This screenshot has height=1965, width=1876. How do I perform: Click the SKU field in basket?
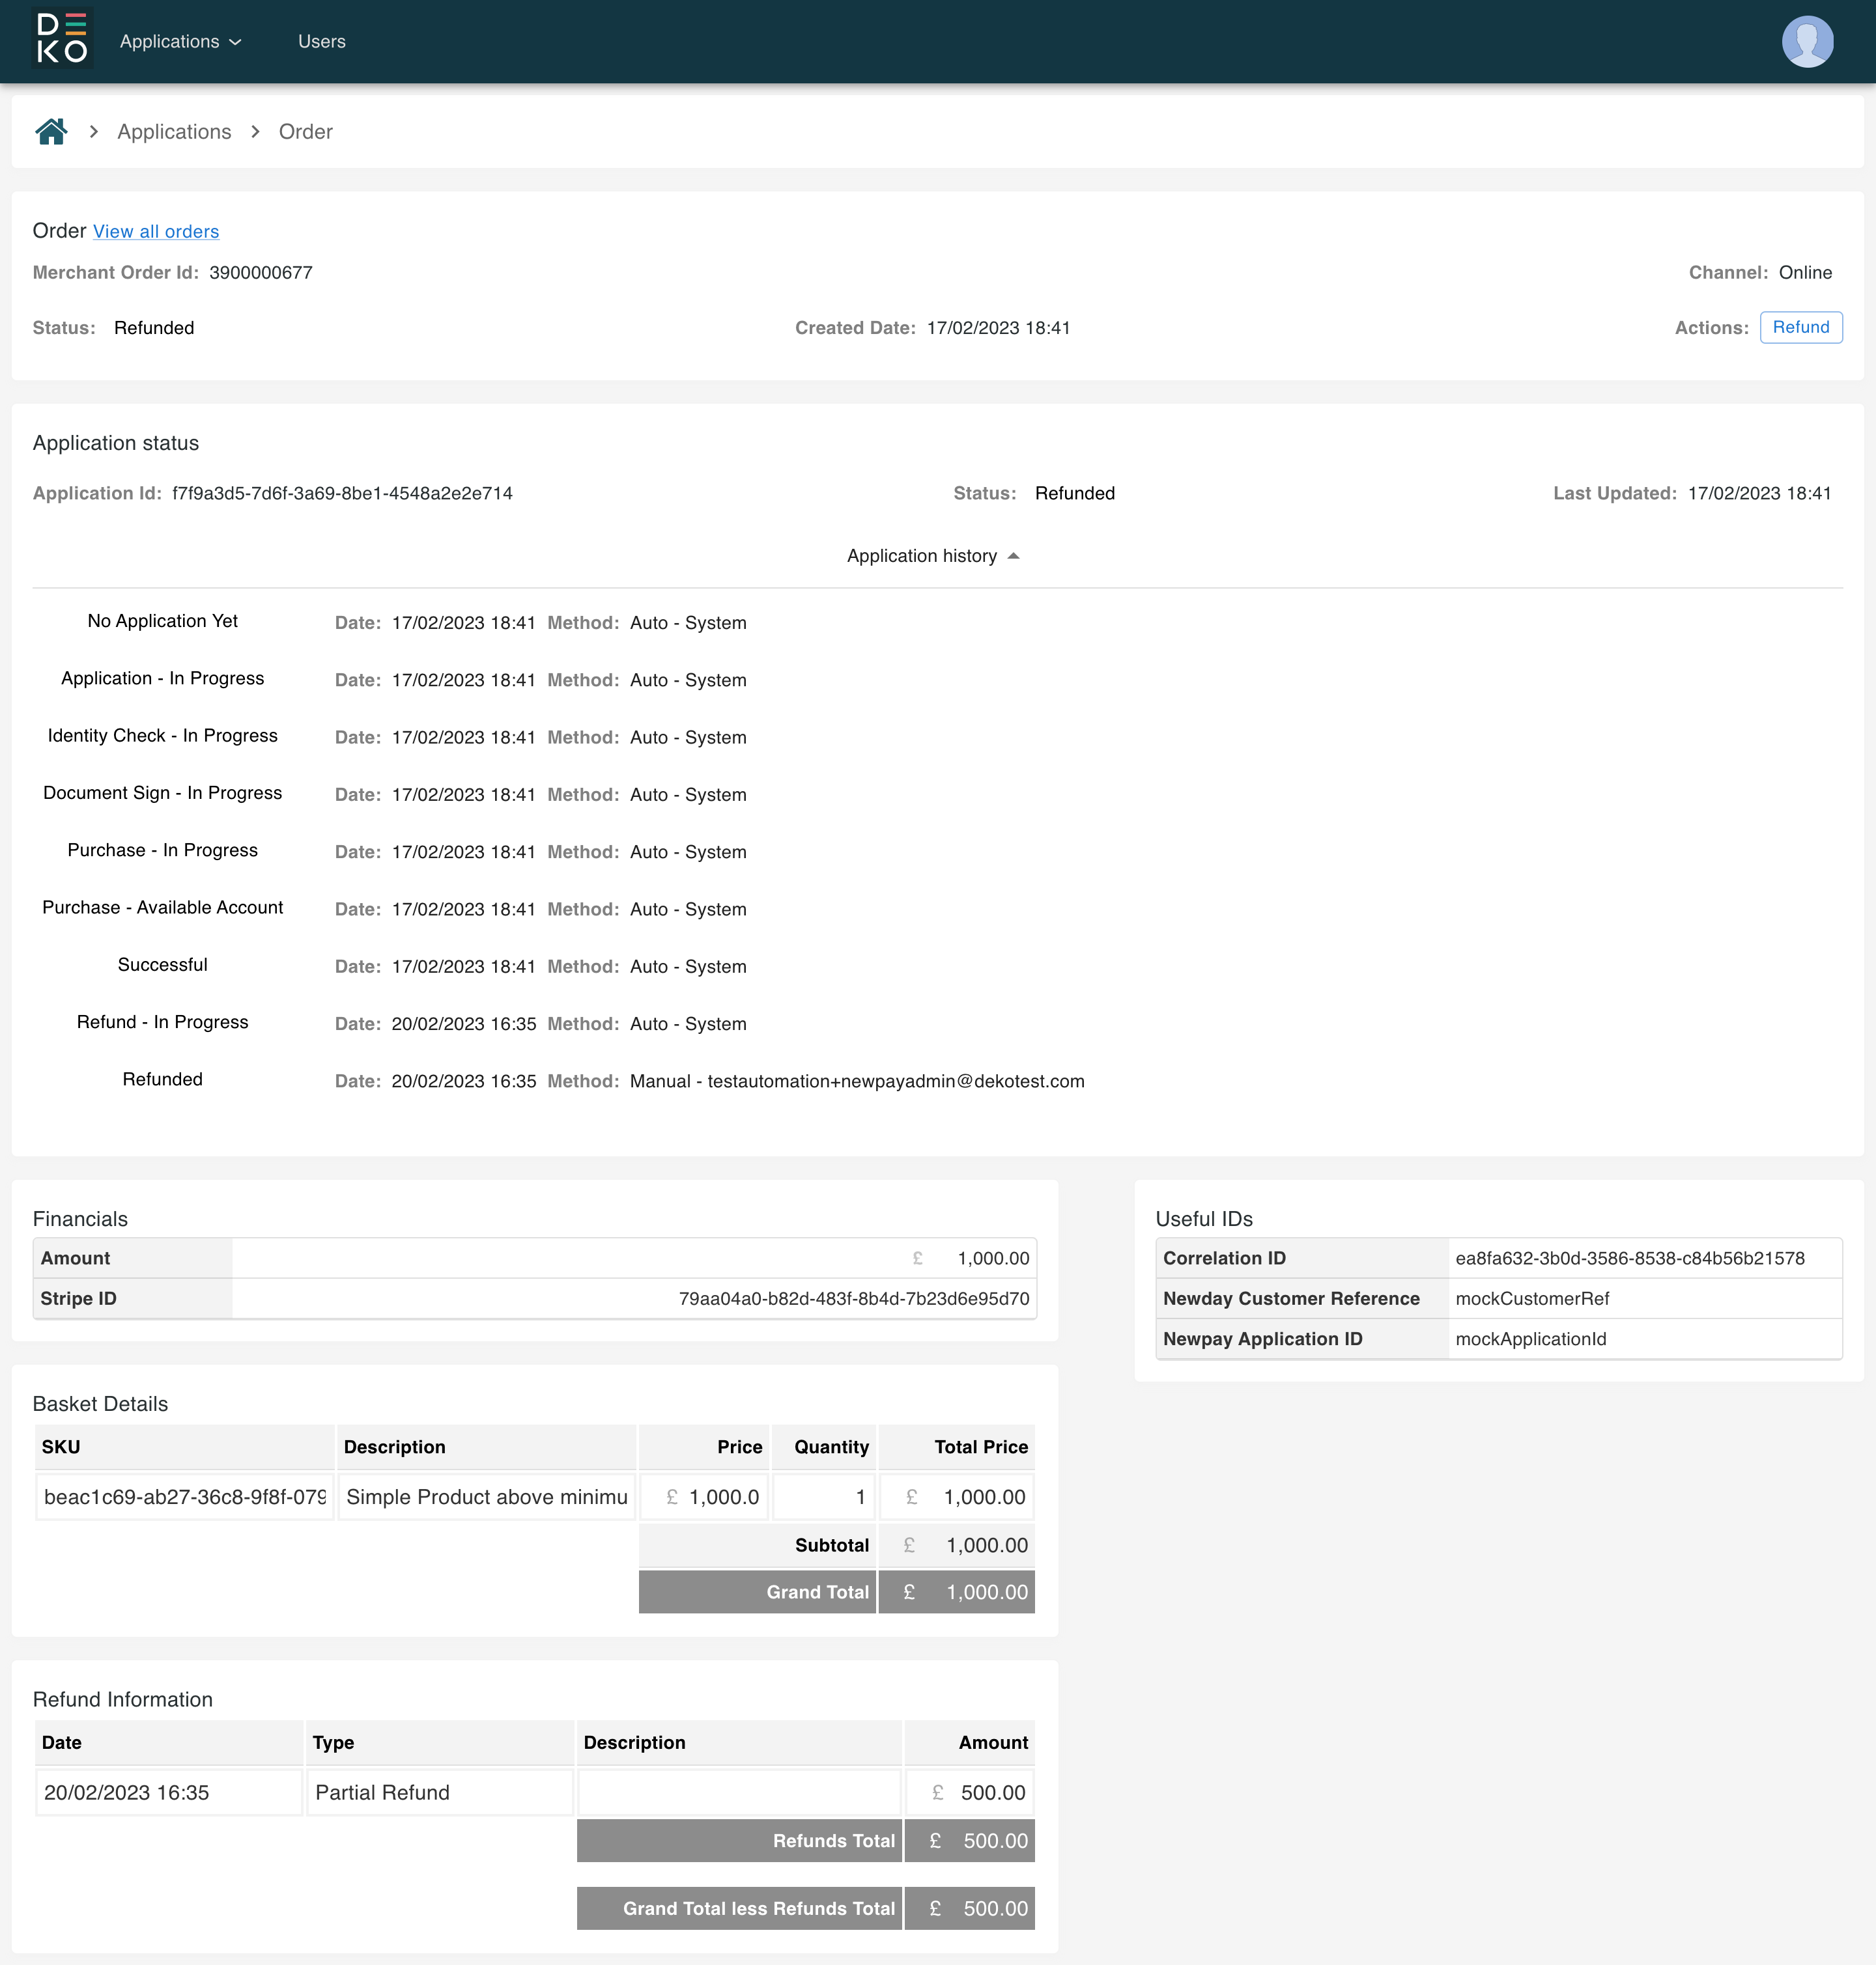point(184,1496)
